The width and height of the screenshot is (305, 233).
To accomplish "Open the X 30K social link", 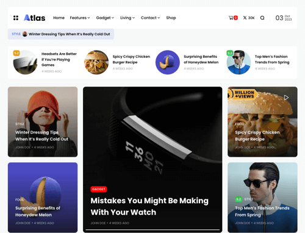I will point(249,18).
